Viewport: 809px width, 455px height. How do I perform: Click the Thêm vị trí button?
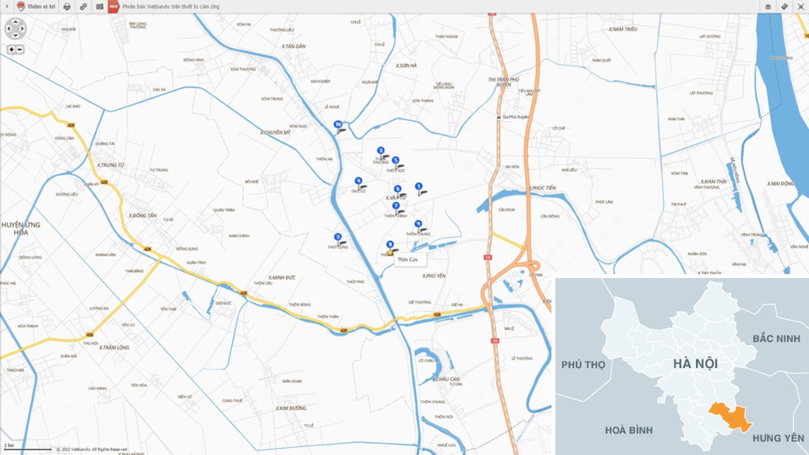pyautogui.click(x=36, y=6)
